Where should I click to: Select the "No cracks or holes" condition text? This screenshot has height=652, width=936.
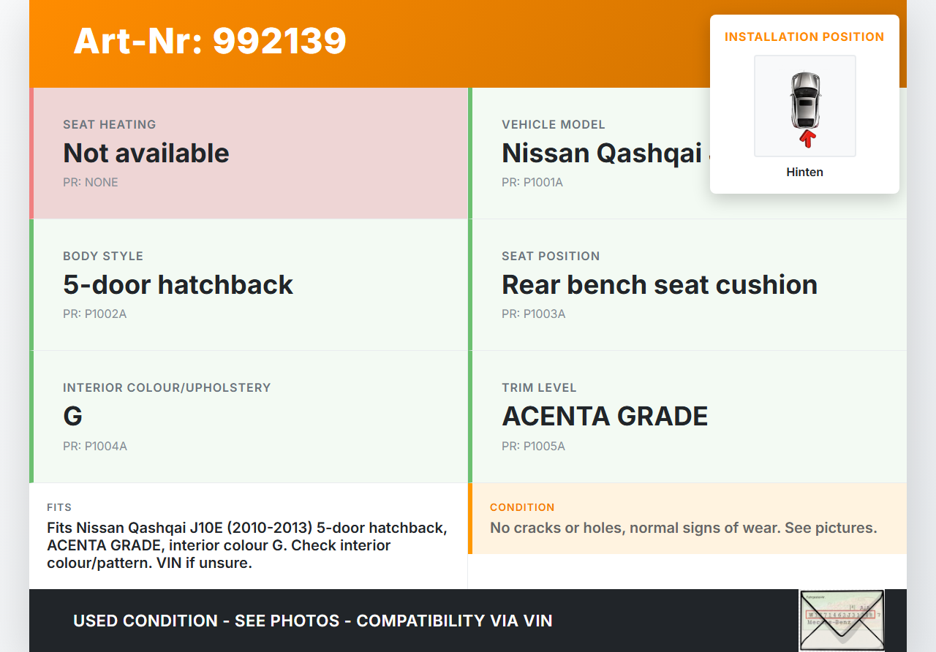pyautogui.click(x=683, y=528)
